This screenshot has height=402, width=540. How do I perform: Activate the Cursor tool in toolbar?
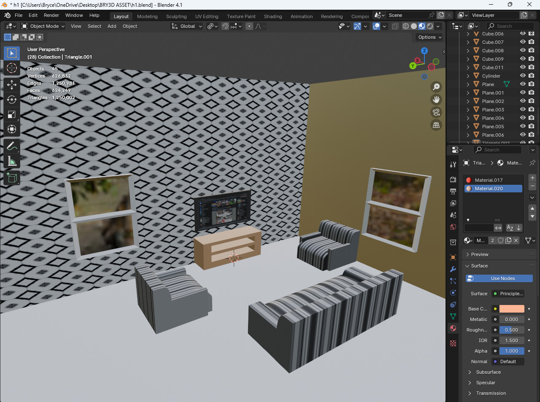pyautogui.click(x=12, y=68)
